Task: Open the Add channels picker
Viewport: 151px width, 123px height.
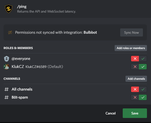Action: pyautogui.click(x=136, y=79)
